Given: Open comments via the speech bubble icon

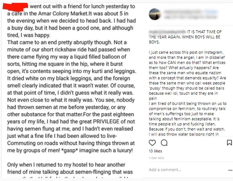Looking at the screenshot, I should [x=164, y=143].
